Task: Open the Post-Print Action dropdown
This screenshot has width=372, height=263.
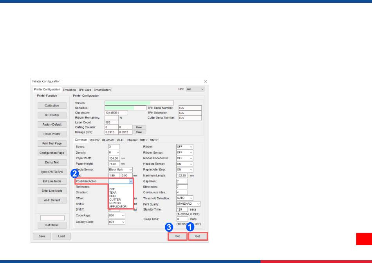Action: tap(131, 181)
